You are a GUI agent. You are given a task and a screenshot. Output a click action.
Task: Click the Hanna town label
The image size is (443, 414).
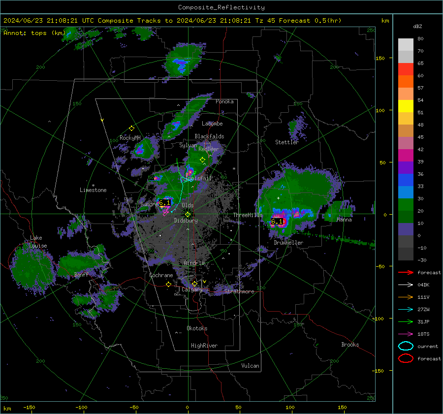344,220
